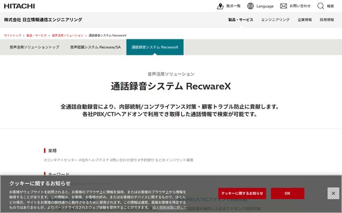
Task: Select 通話録音システム RecwareX tab
Action: pyautogui.click(x=155, y=47)
